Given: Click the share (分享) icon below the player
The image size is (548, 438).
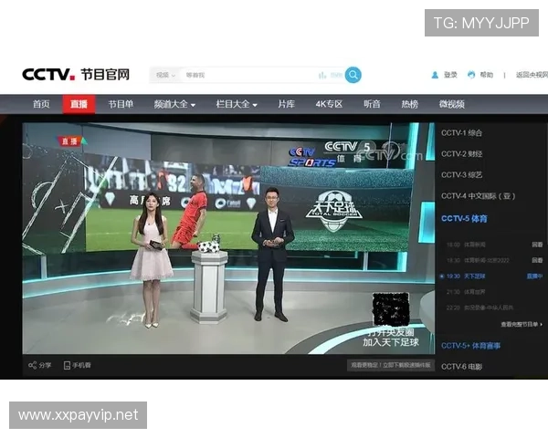Looking at the screenshot, I should point(33,365).
